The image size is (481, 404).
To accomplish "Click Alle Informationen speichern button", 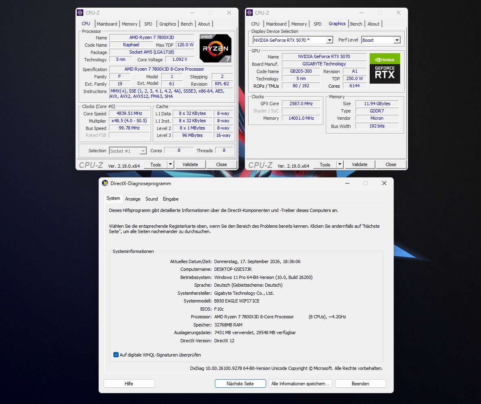I will coord(300,383).
